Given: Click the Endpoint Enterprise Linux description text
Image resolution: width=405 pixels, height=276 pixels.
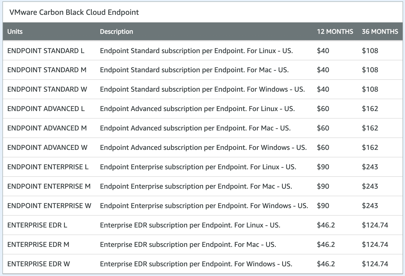Looking at the screenshot, I should click(x=198, y=167).
